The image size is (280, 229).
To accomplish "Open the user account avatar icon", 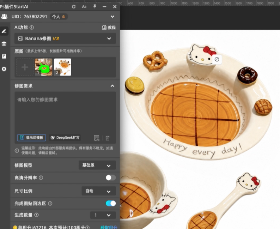I will tap(4, 17).
